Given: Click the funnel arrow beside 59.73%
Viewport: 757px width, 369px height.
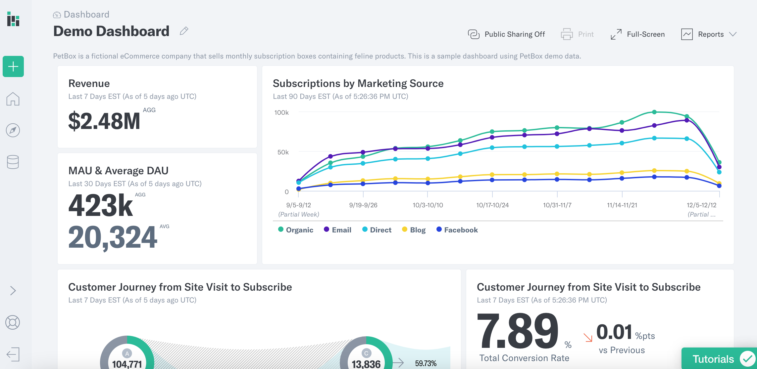Looking at the screenshot, I should (399, 363).
